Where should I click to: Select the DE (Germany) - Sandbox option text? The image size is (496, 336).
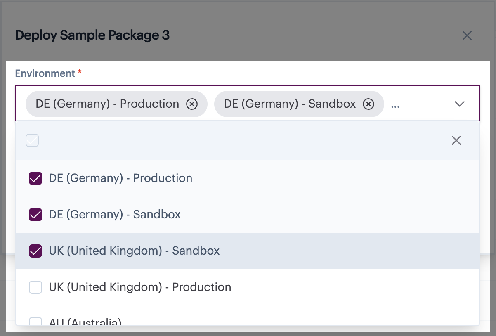[115, 215]
